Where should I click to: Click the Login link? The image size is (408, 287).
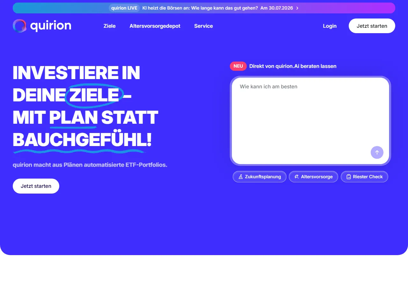coord(330,26)
